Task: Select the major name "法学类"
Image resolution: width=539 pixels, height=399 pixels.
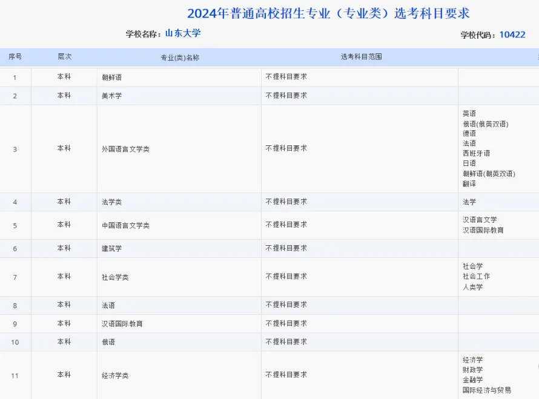Action: 111,202
